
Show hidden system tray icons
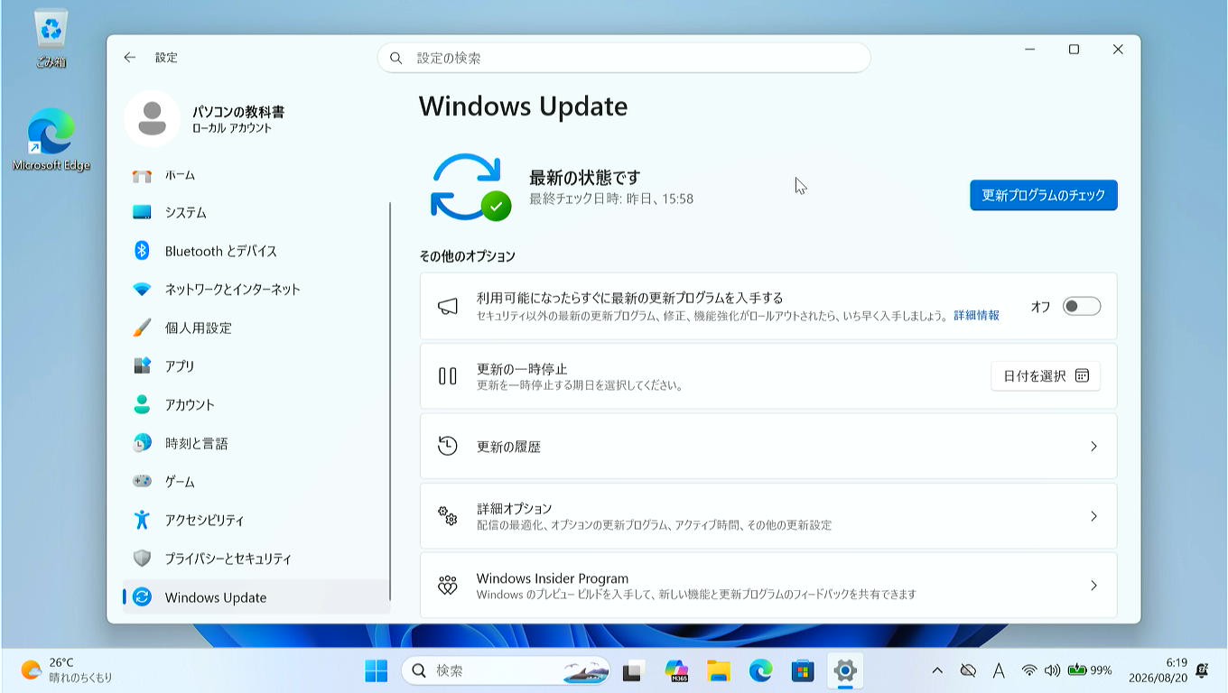[937, 670]
